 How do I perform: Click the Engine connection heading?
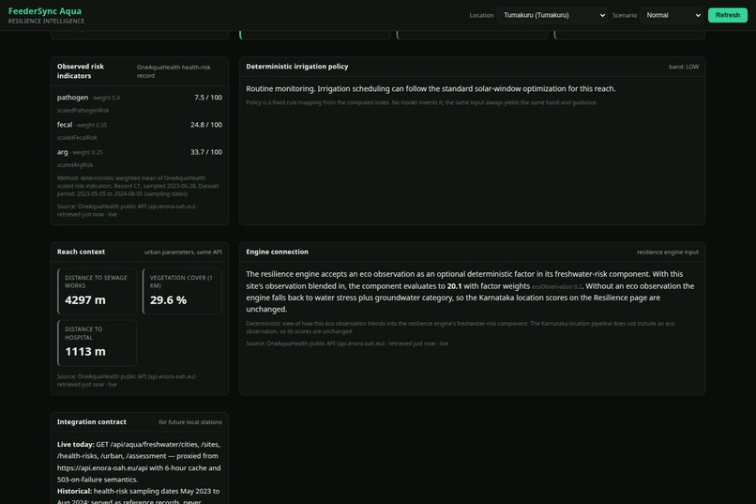[x=278, y=252]
